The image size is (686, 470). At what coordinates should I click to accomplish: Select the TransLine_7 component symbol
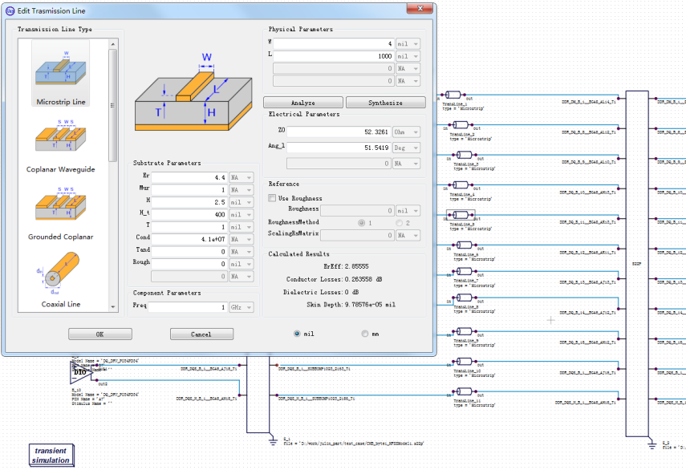(464, 272)
